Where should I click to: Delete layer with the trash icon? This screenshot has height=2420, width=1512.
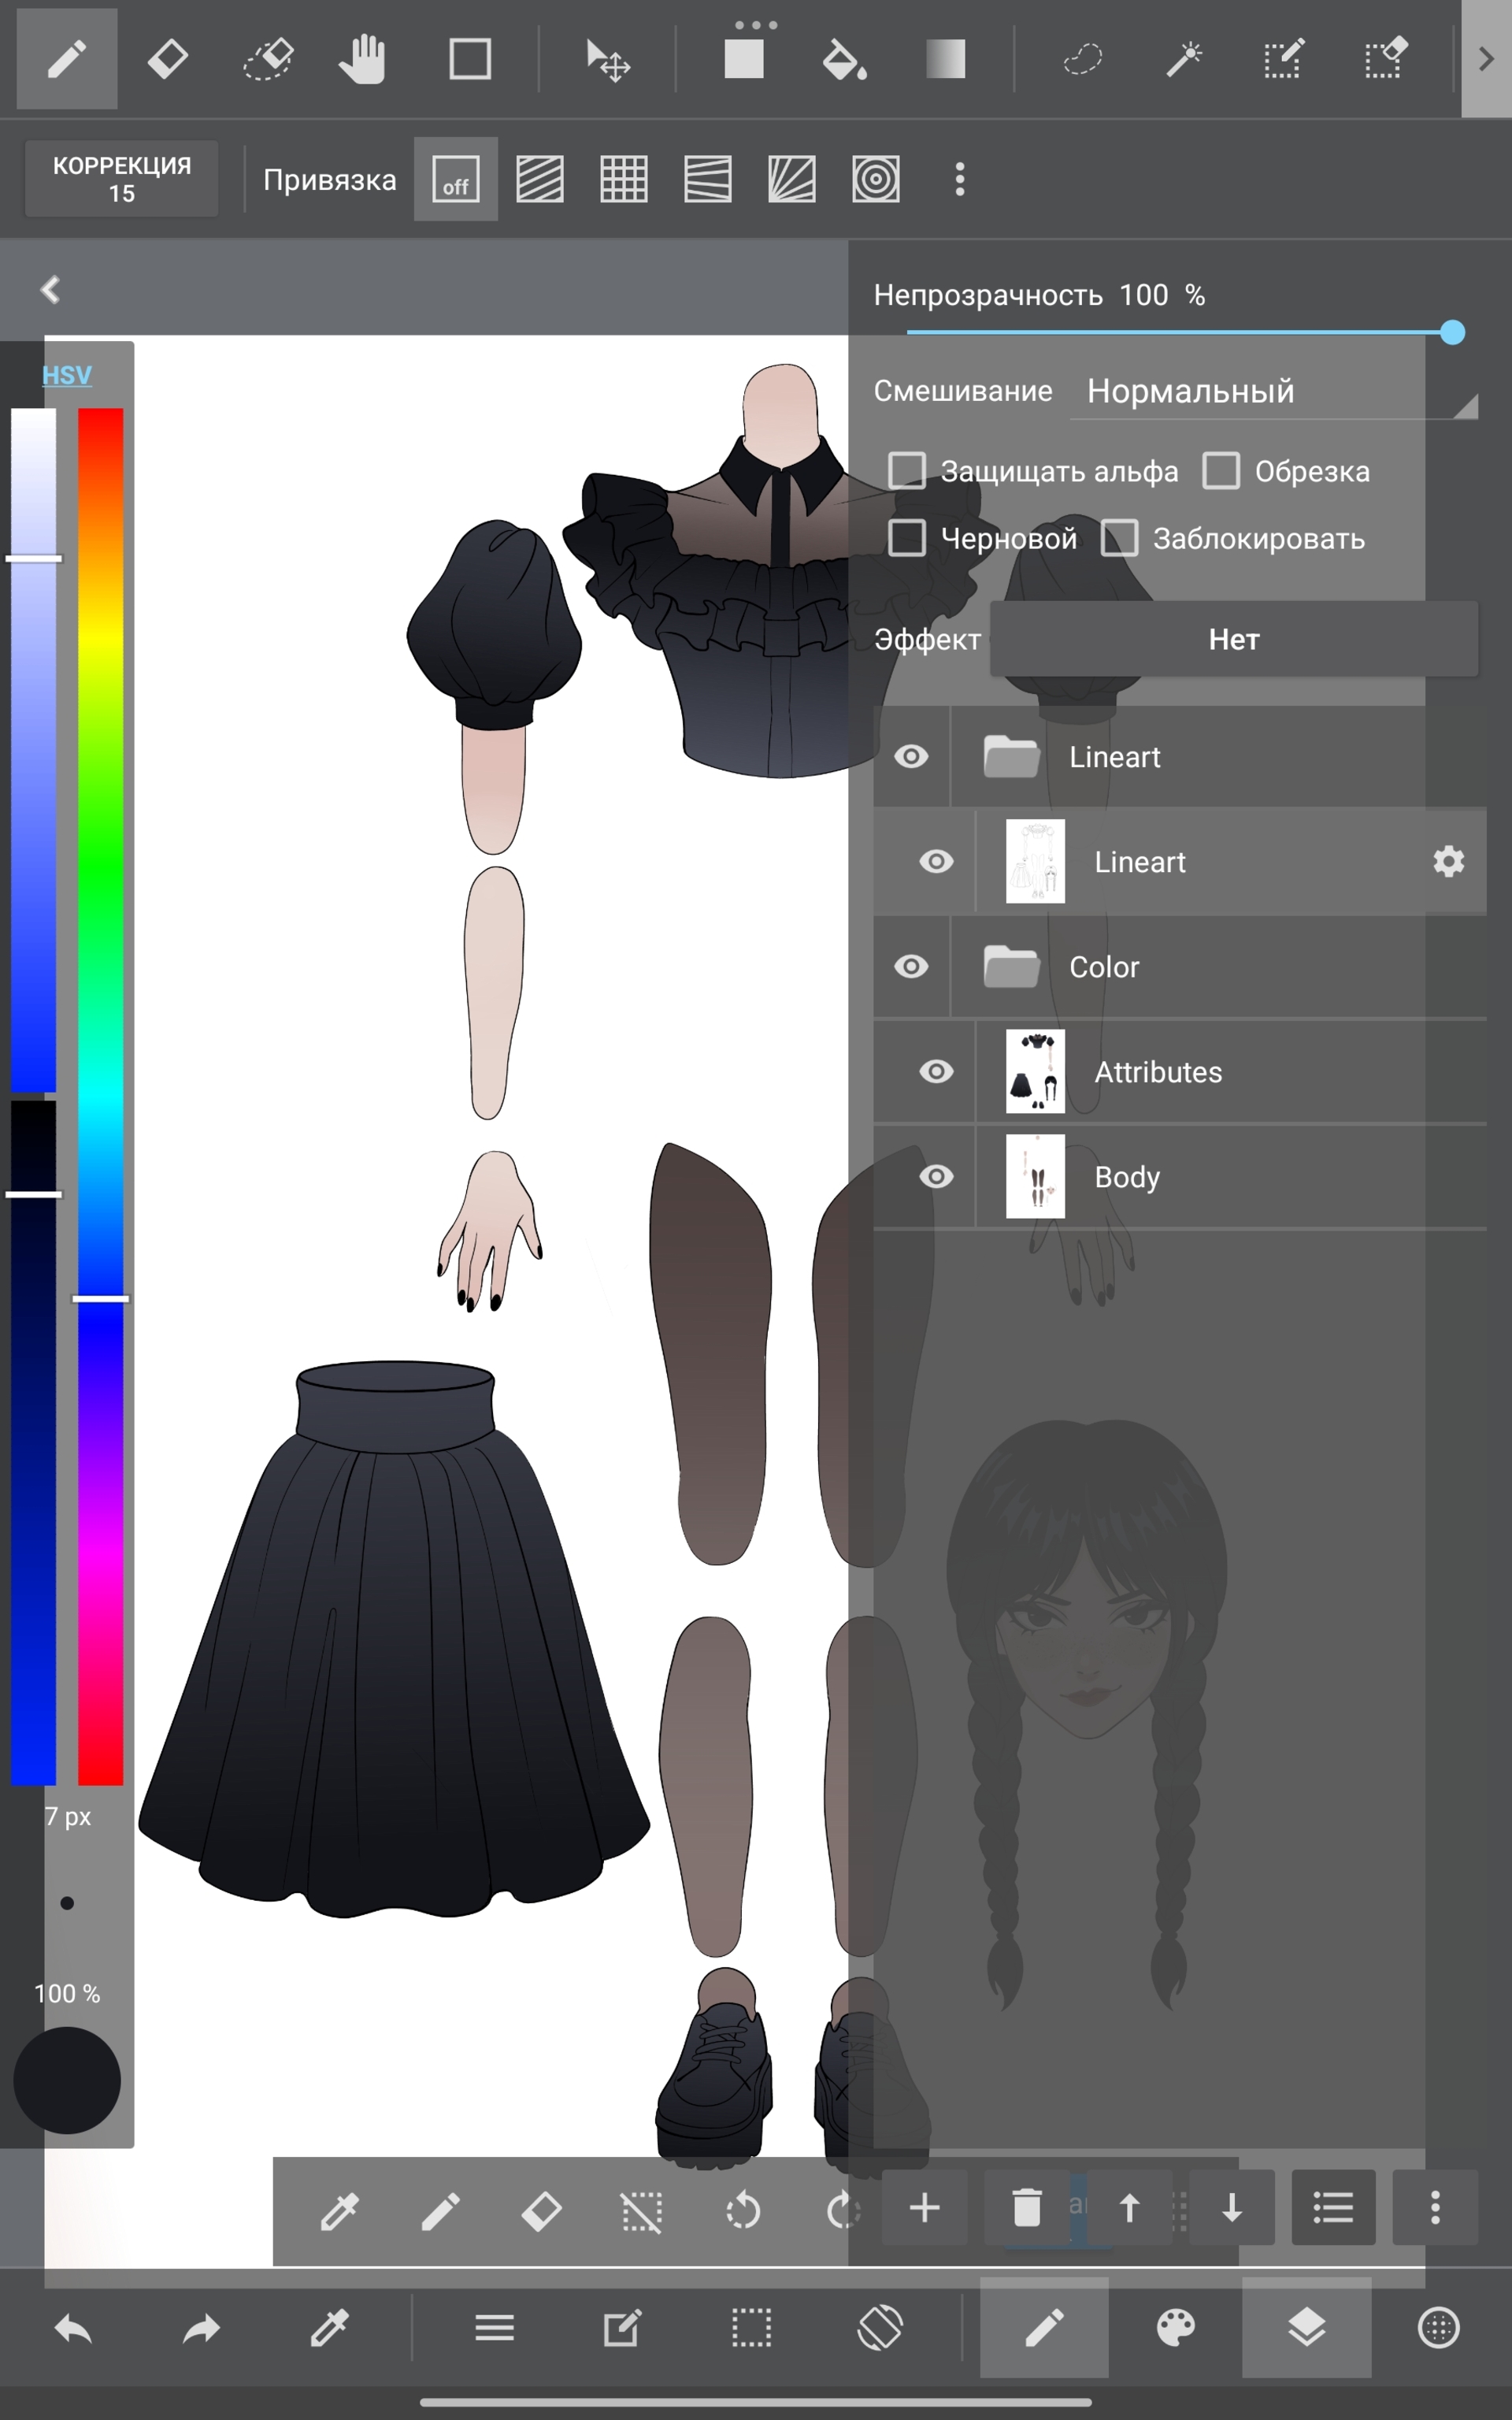(x=1026, y=2207)
